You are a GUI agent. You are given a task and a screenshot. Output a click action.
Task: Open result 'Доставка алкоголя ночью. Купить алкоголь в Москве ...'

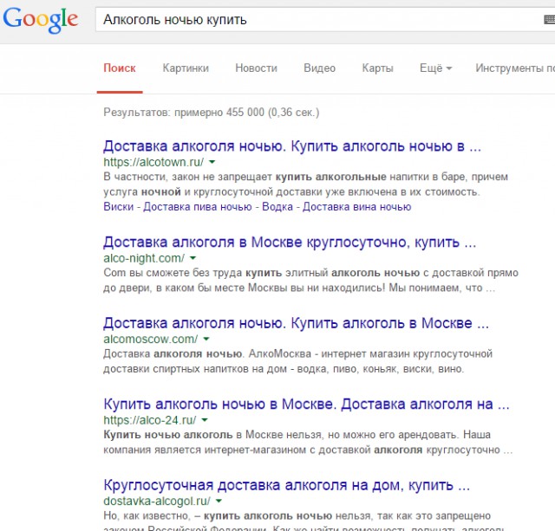tap(296, 323)
